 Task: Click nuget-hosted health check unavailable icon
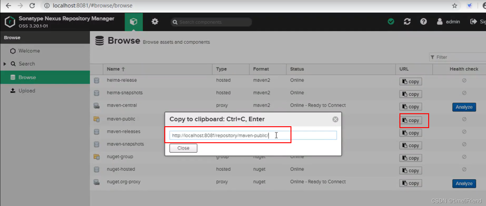pyautogui.click(x=464, y=169)
